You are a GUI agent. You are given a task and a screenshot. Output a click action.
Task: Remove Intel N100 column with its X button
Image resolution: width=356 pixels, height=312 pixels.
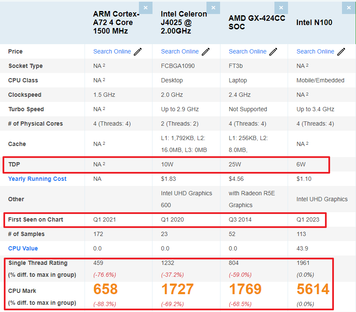click(349, 8)
